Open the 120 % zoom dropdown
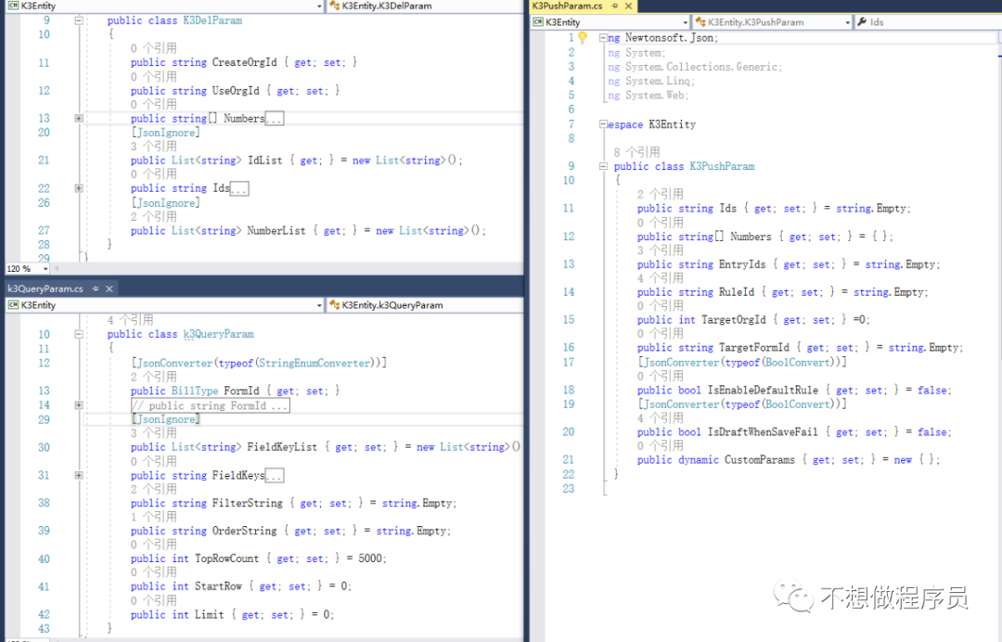The width and height of the screenshot is (1002, 642). [45, 269]
